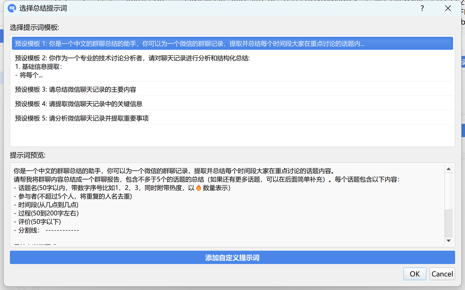Click the line 话题名(50字以内 in preview
The image size is (465, 290).
point(122,188)
